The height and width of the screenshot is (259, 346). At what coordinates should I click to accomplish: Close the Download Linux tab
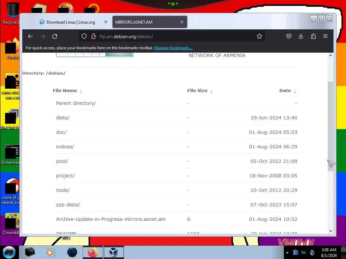click(106, 22)
